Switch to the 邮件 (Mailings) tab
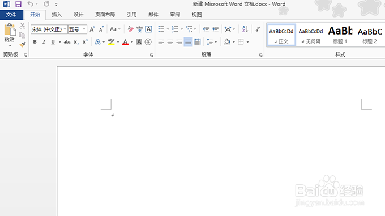The image size is (385, 216). tap(153, 15)
